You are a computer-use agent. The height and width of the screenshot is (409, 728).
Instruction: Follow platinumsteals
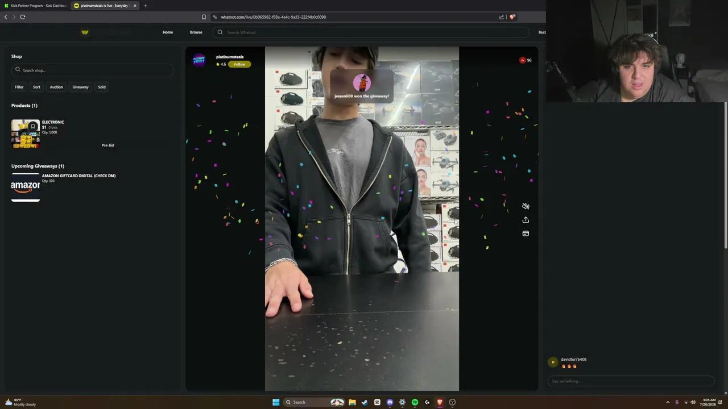(x=239, y=64)
